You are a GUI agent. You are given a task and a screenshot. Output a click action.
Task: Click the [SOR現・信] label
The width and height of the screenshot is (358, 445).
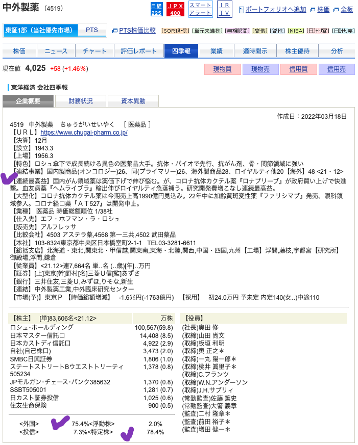tap(176, 31)
